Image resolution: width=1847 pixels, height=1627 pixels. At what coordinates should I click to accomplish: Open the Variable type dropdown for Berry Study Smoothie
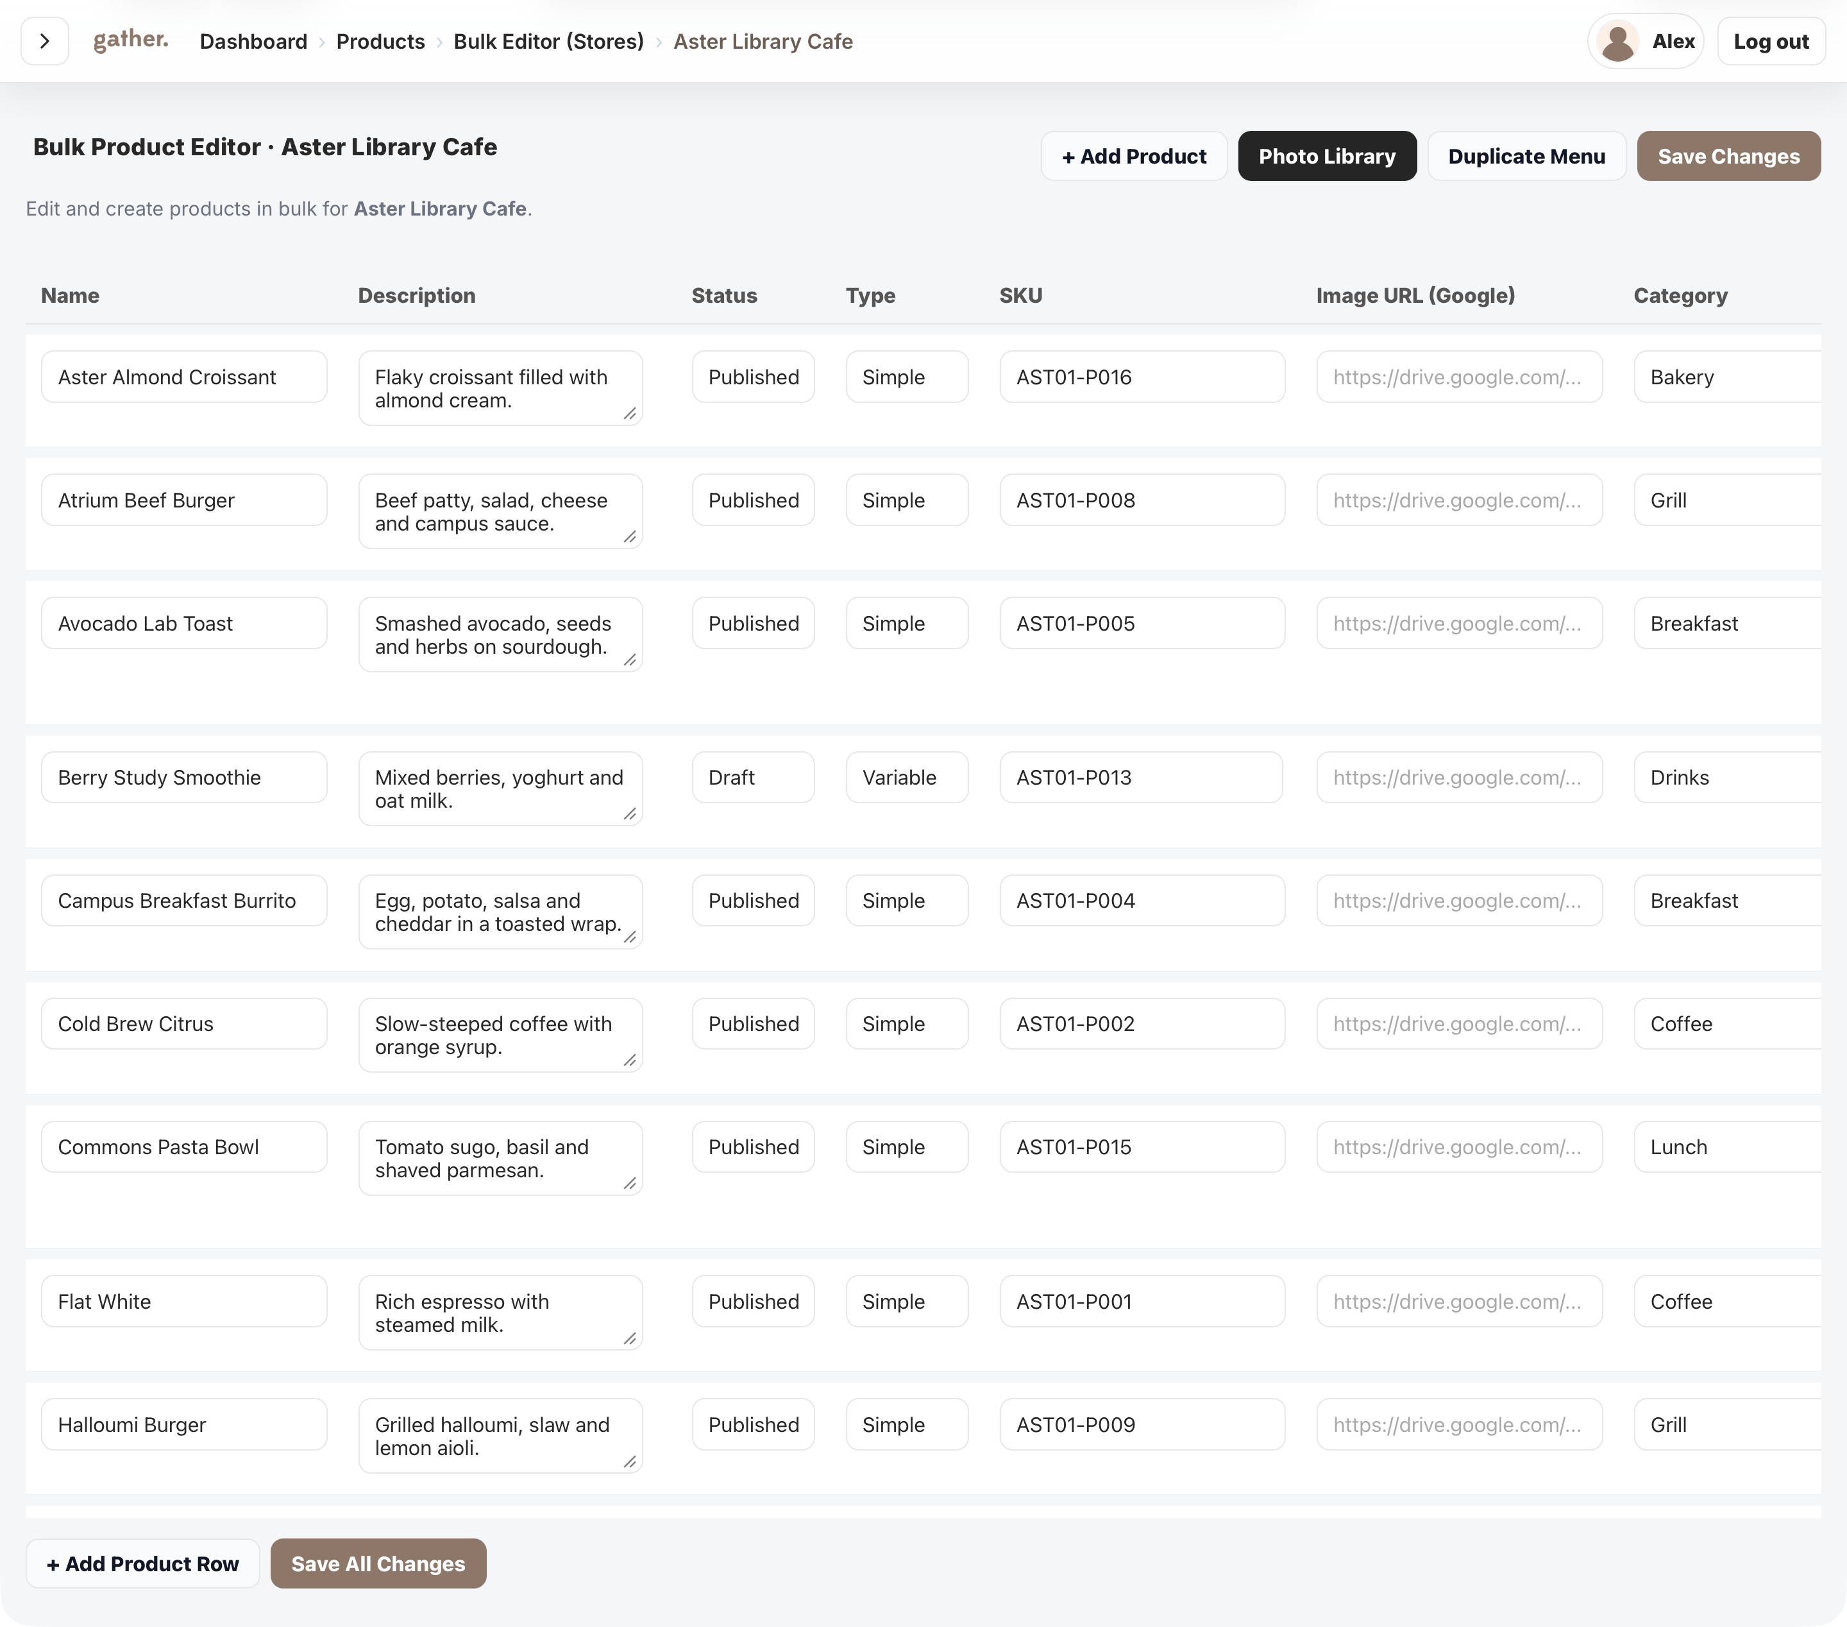pos(906,778)
